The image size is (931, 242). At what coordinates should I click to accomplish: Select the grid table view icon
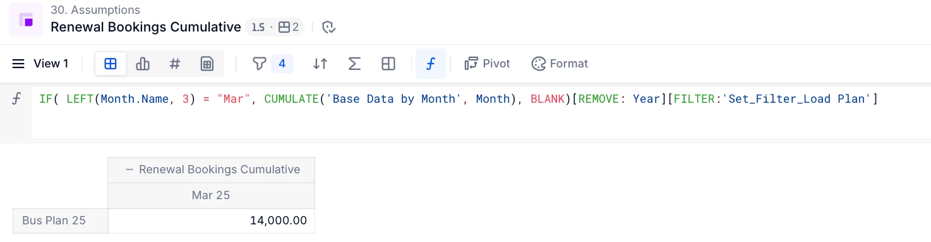pyautogui.click(x=111, y=64)
